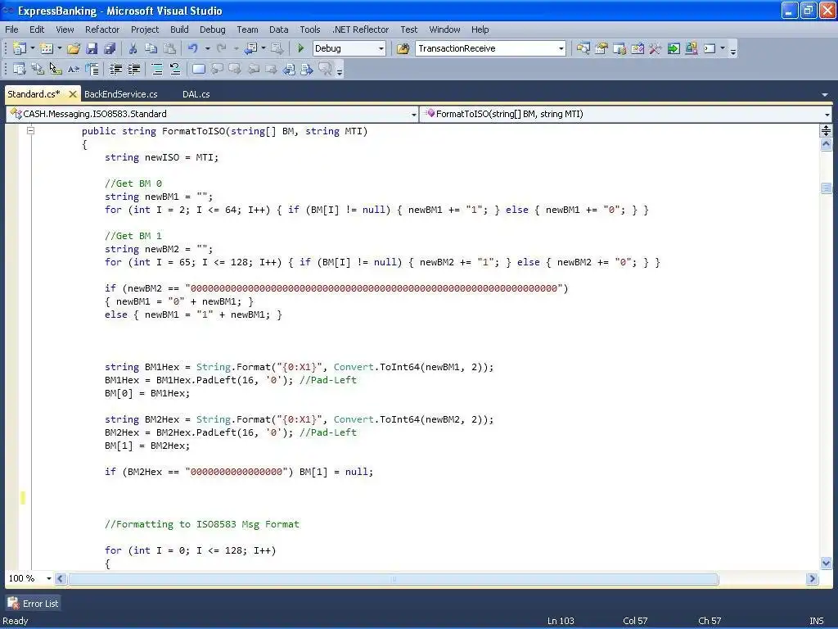Open the Refactor menu
Viewport: 838px width, 629px height.
click(x=102, y=29)
